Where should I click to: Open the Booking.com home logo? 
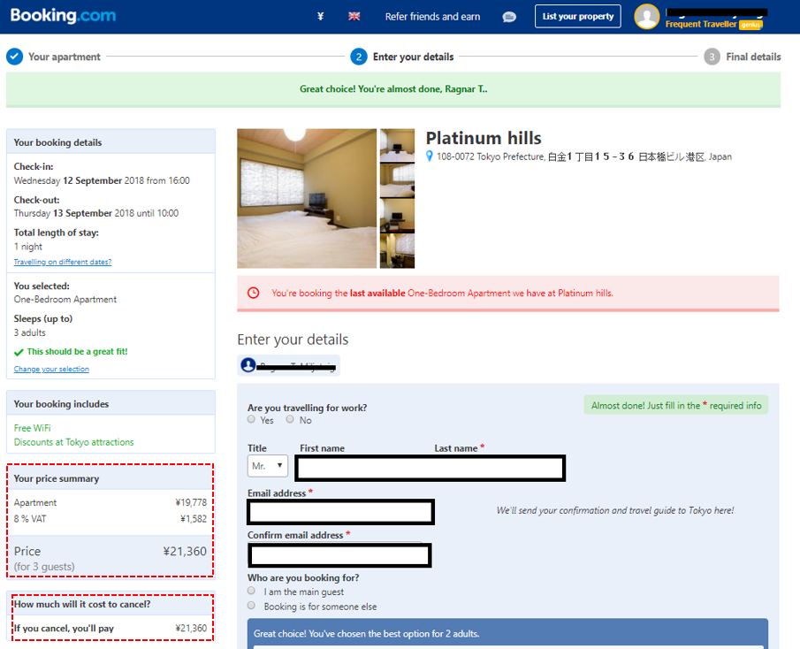pyautogui.click(x=63, y=16)
